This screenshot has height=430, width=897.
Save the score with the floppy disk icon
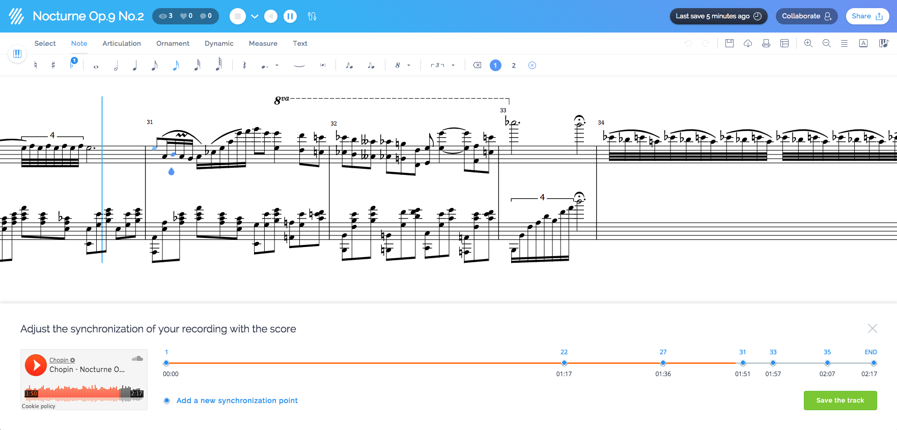(x=730, y=43)
